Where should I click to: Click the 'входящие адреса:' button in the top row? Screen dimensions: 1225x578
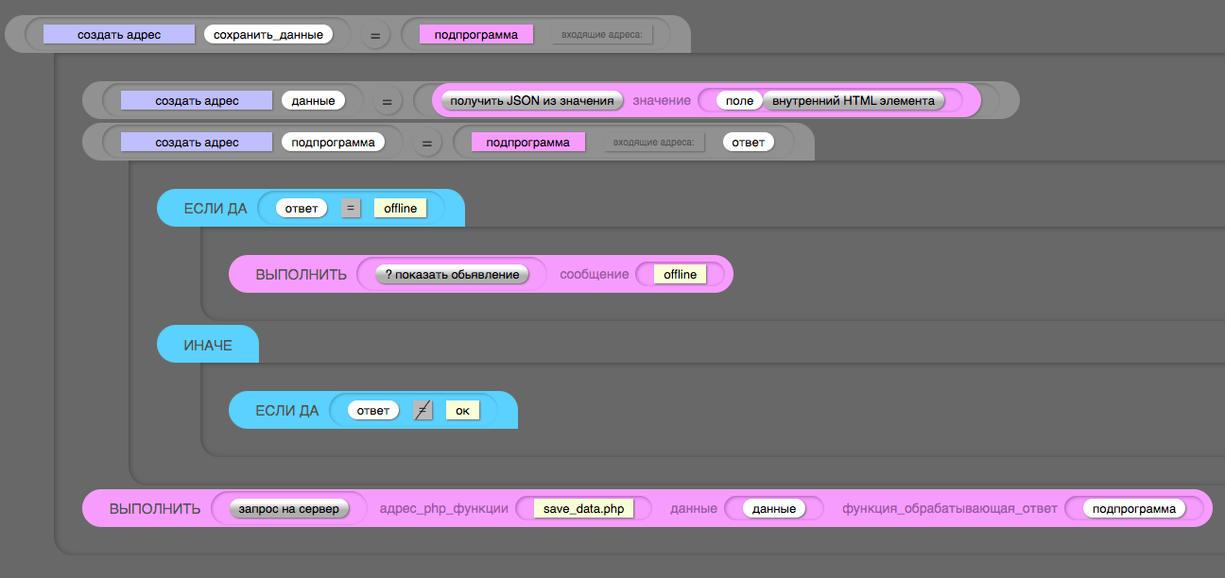point(602,35)
